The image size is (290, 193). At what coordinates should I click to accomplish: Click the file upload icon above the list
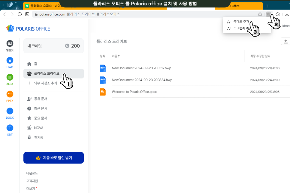tap(285, 41)
